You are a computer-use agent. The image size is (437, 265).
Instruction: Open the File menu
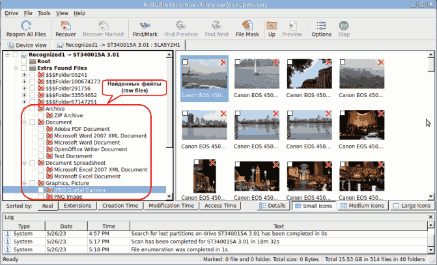click(x=28, y=13)
